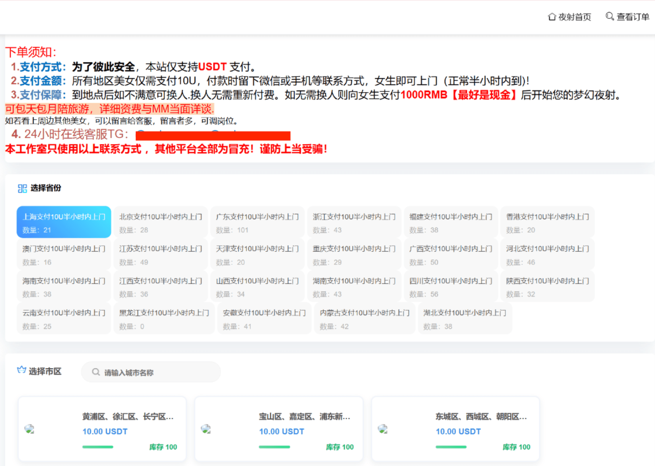
Task: Select the 上海 province tile
Action: click(x=64, y=222)
